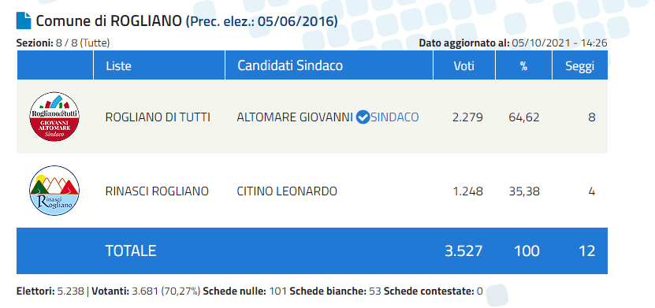The image size is (655, 308).
Task: Select the RINASCI ROGLIANO list name
Action: click(157, 191)
